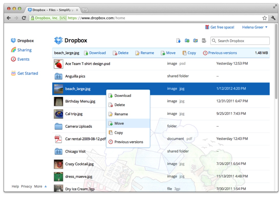Click the Sharing rainbow icon in sidebar
280x200 pixels.
pos(13,50)
